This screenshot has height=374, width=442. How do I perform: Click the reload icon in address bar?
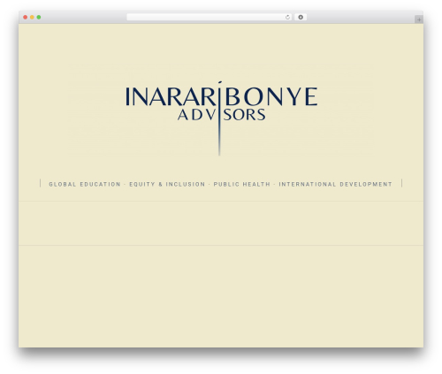point(287,18)
